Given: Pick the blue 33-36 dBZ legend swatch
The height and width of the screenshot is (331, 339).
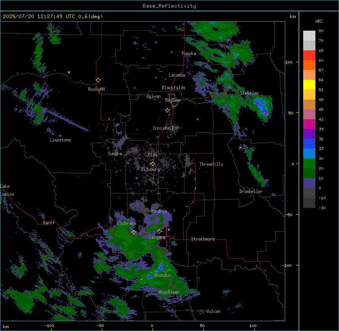Looking at the screenshot, I should [309, 143].
